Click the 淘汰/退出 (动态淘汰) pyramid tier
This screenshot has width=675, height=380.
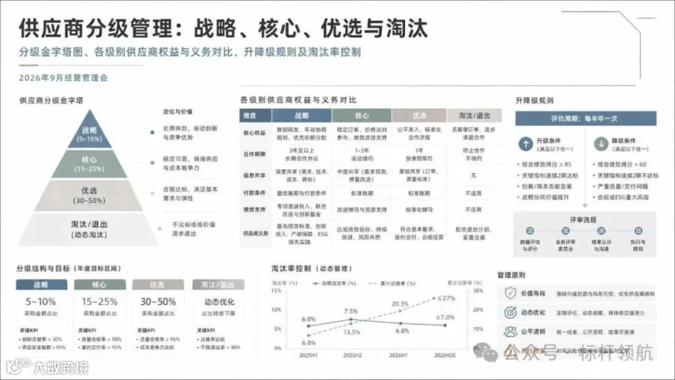[x=88, y=229]
